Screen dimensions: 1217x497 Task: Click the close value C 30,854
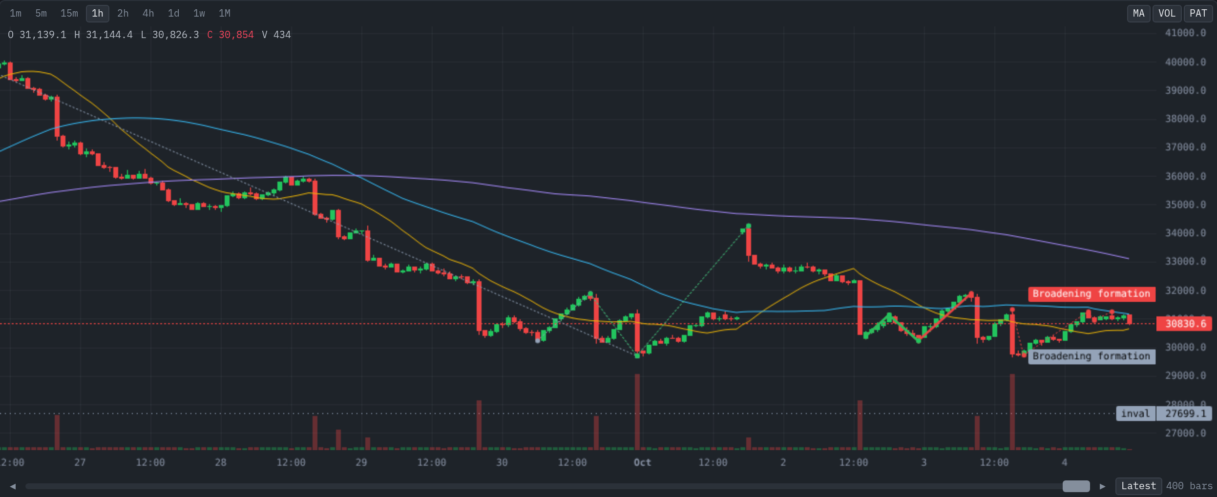231,35
